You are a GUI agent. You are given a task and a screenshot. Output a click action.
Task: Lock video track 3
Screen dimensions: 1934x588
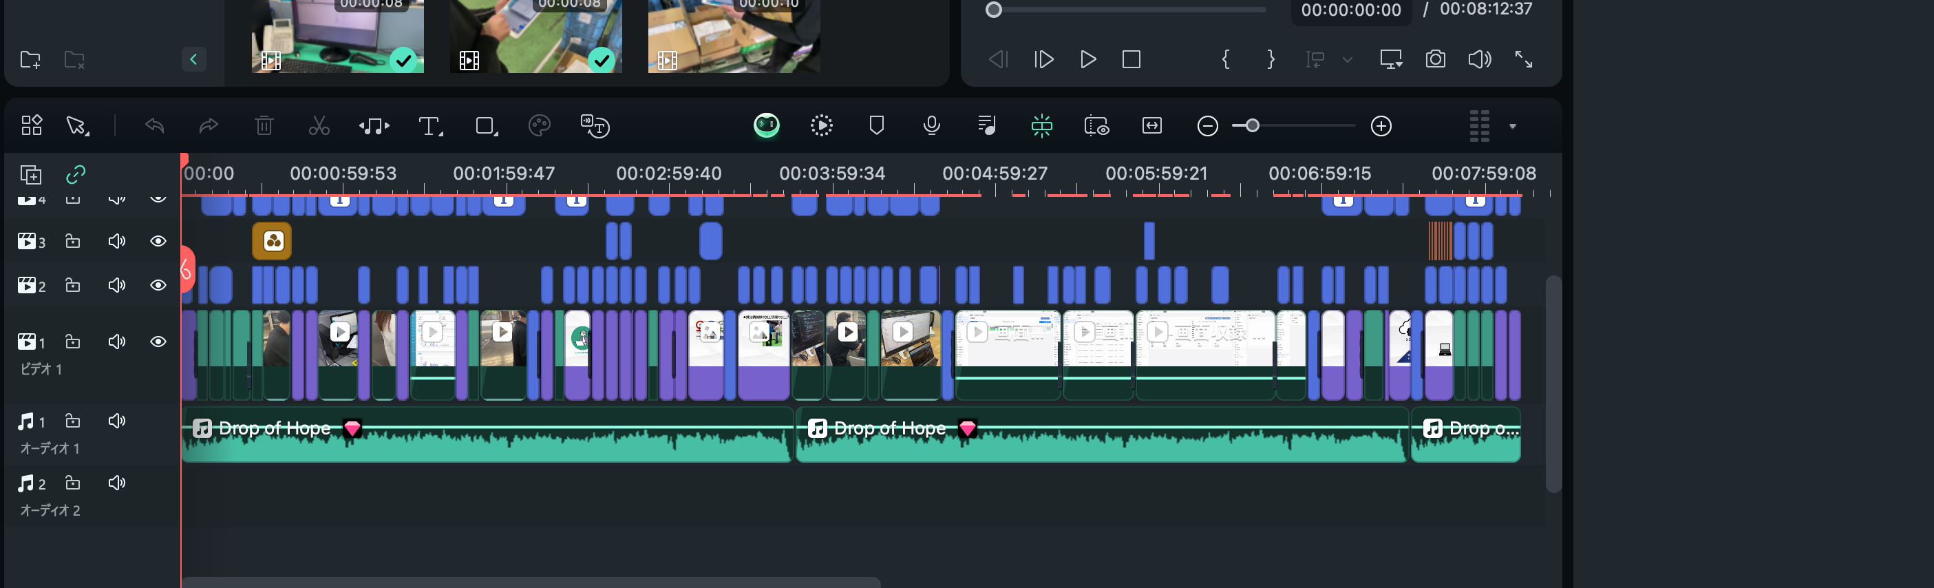73,241
